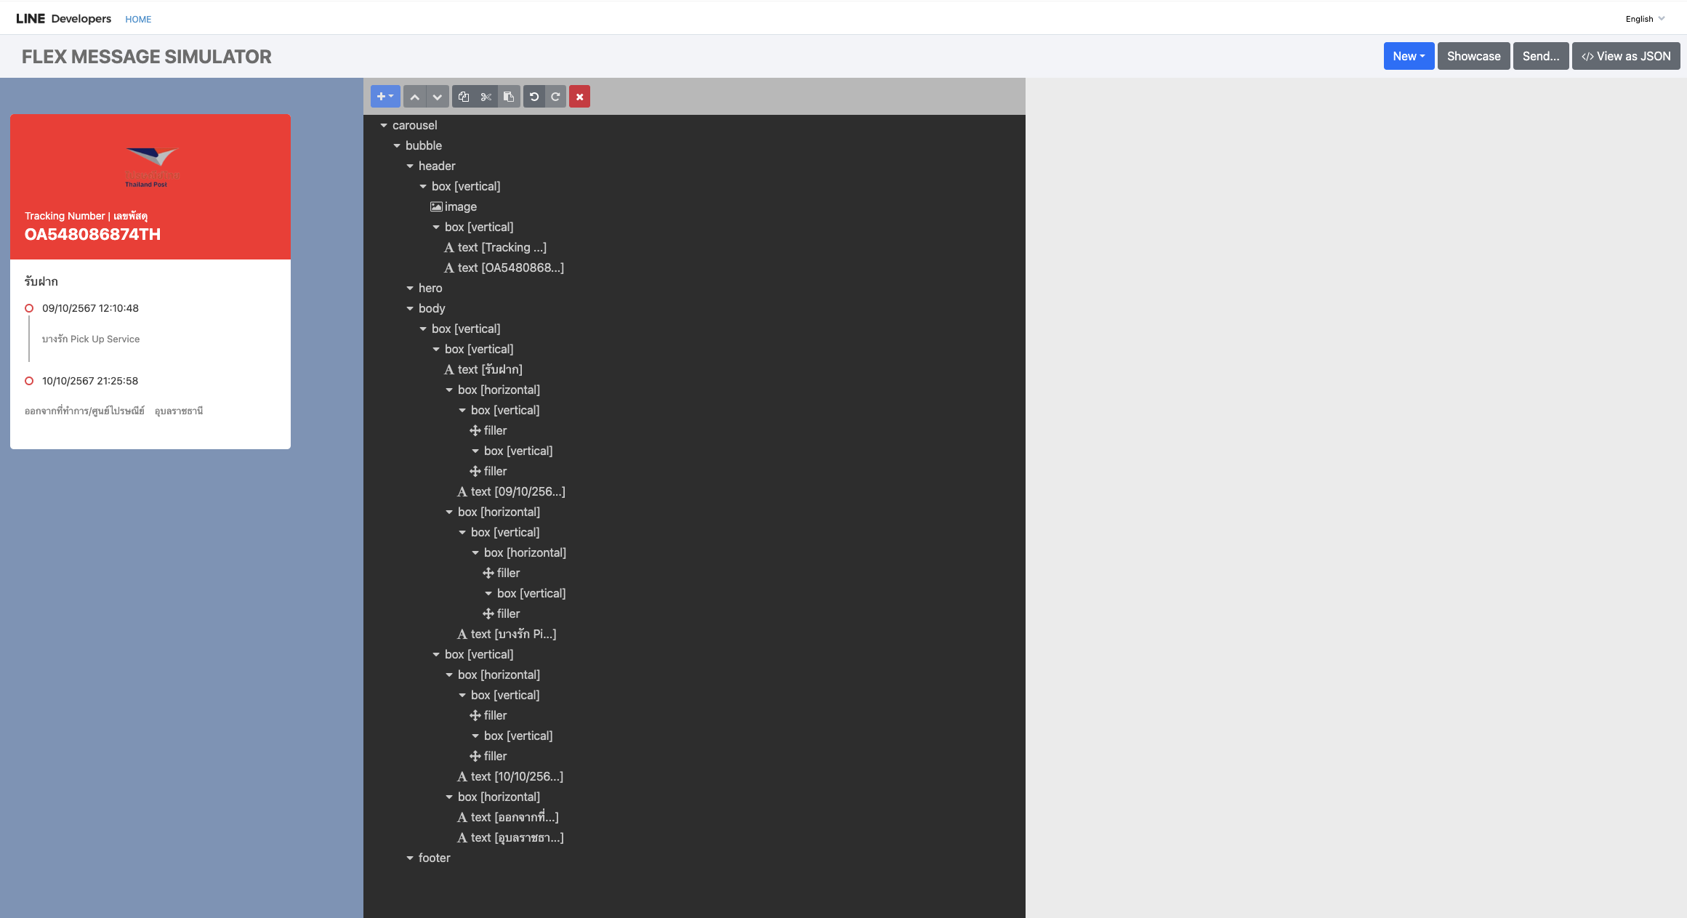
Task: Redo the last undone edit
Action: pyautogui.click(x=555, y=97)
